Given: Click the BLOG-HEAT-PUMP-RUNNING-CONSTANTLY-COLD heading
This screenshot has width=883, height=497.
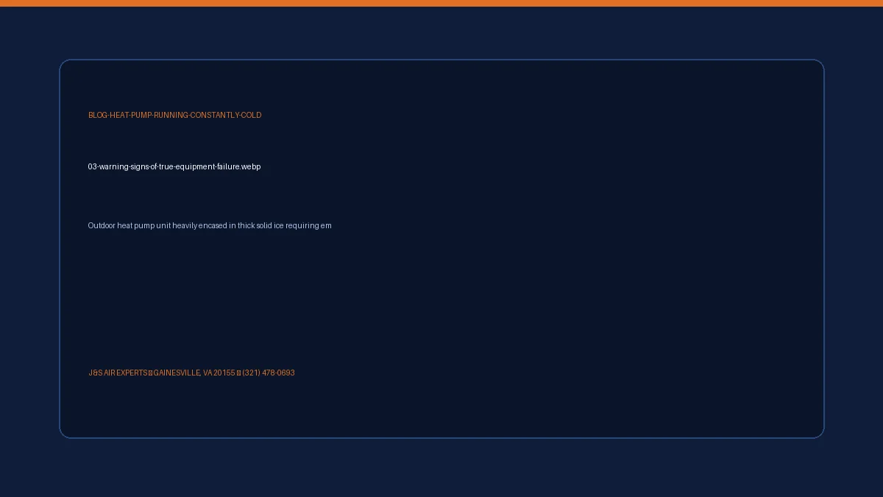Looking at the screenshot, I should [x=175, y=115].
